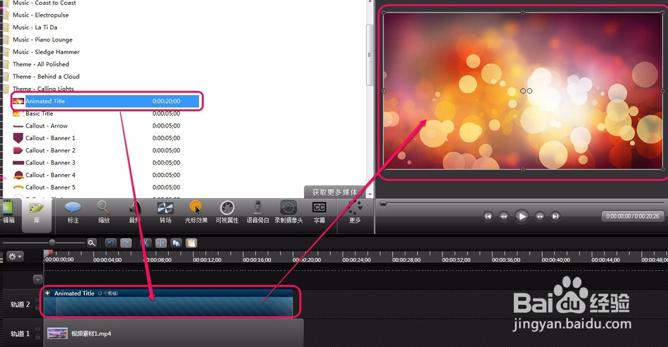Cut the selection with scissors icon

[145, 243]
